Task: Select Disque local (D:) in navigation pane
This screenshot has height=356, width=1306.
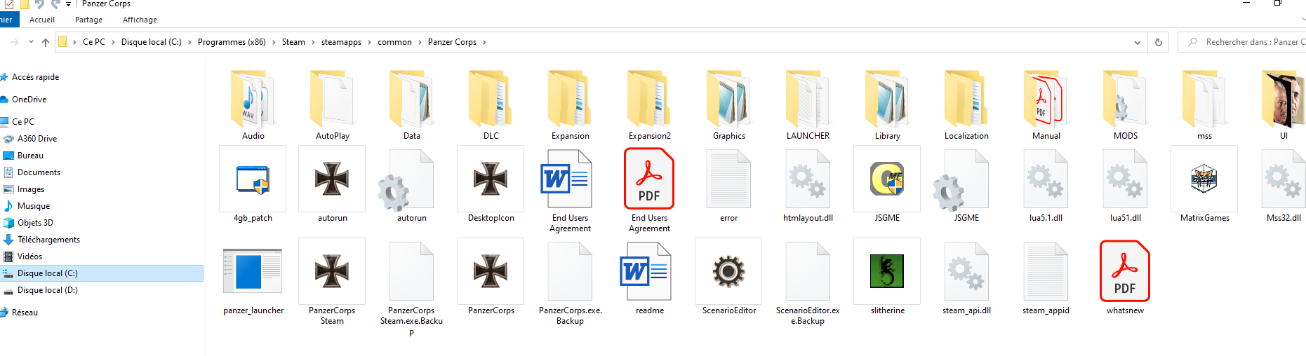Action: pos(47,290)
